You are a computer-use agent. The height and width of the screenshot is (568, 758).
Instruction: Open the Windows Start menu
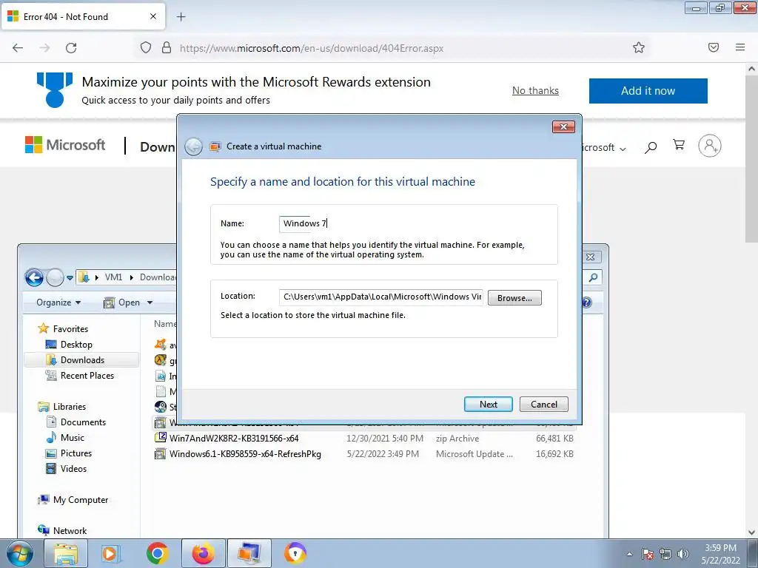pyautogui.click(x=19, y=553)
